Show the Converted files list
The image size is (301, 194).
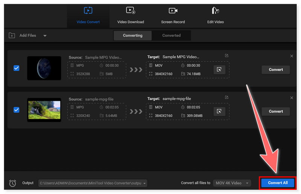[171, 36]
